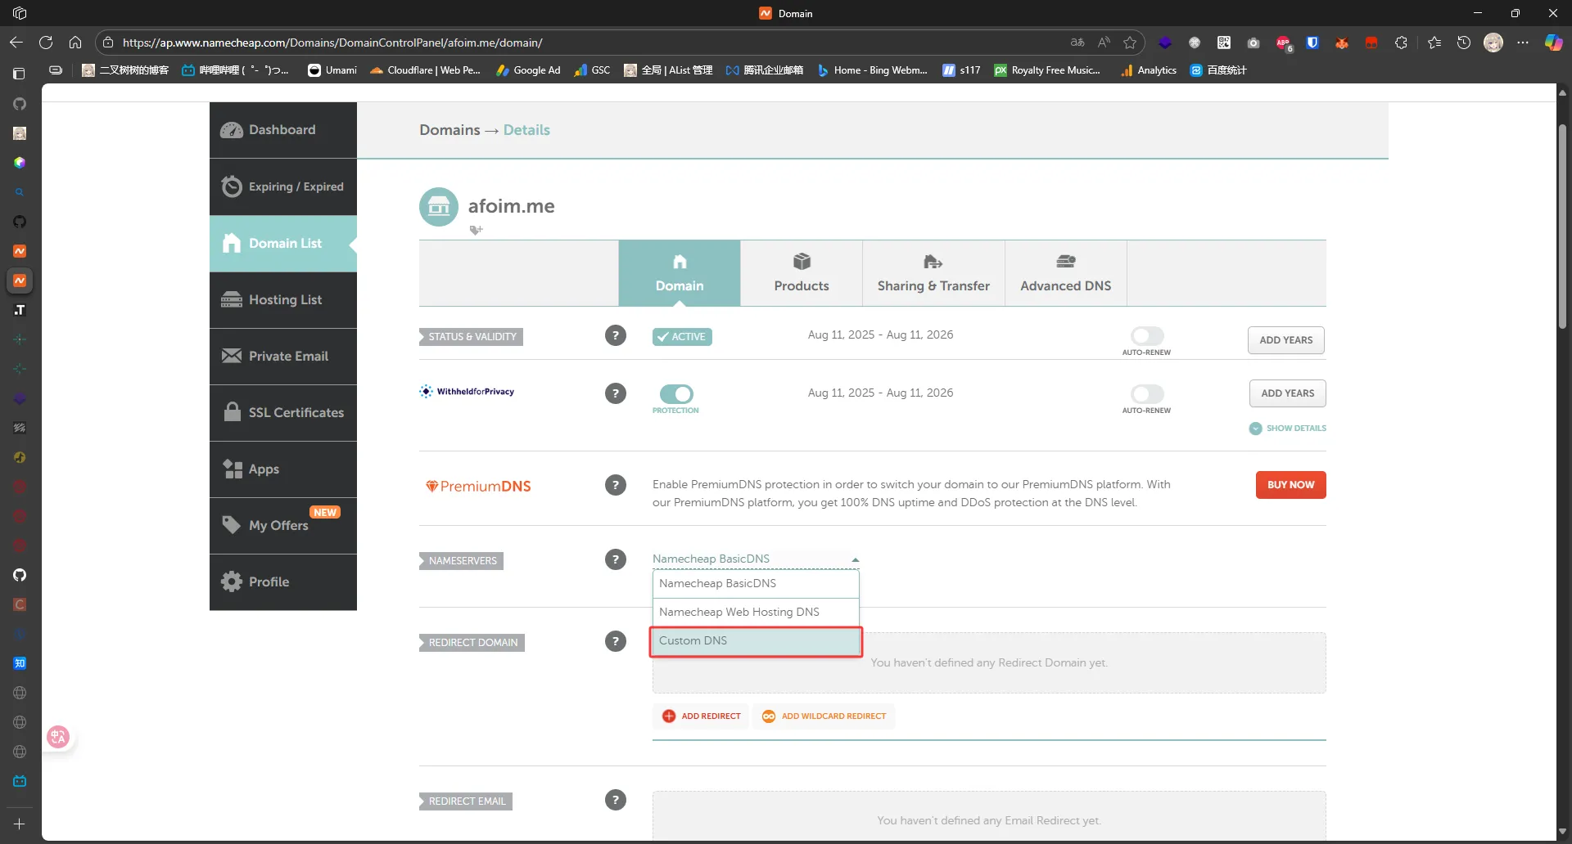Choose Namecheap Web Hosting DNS option
1572x844 pixels.
pos(755,612)
